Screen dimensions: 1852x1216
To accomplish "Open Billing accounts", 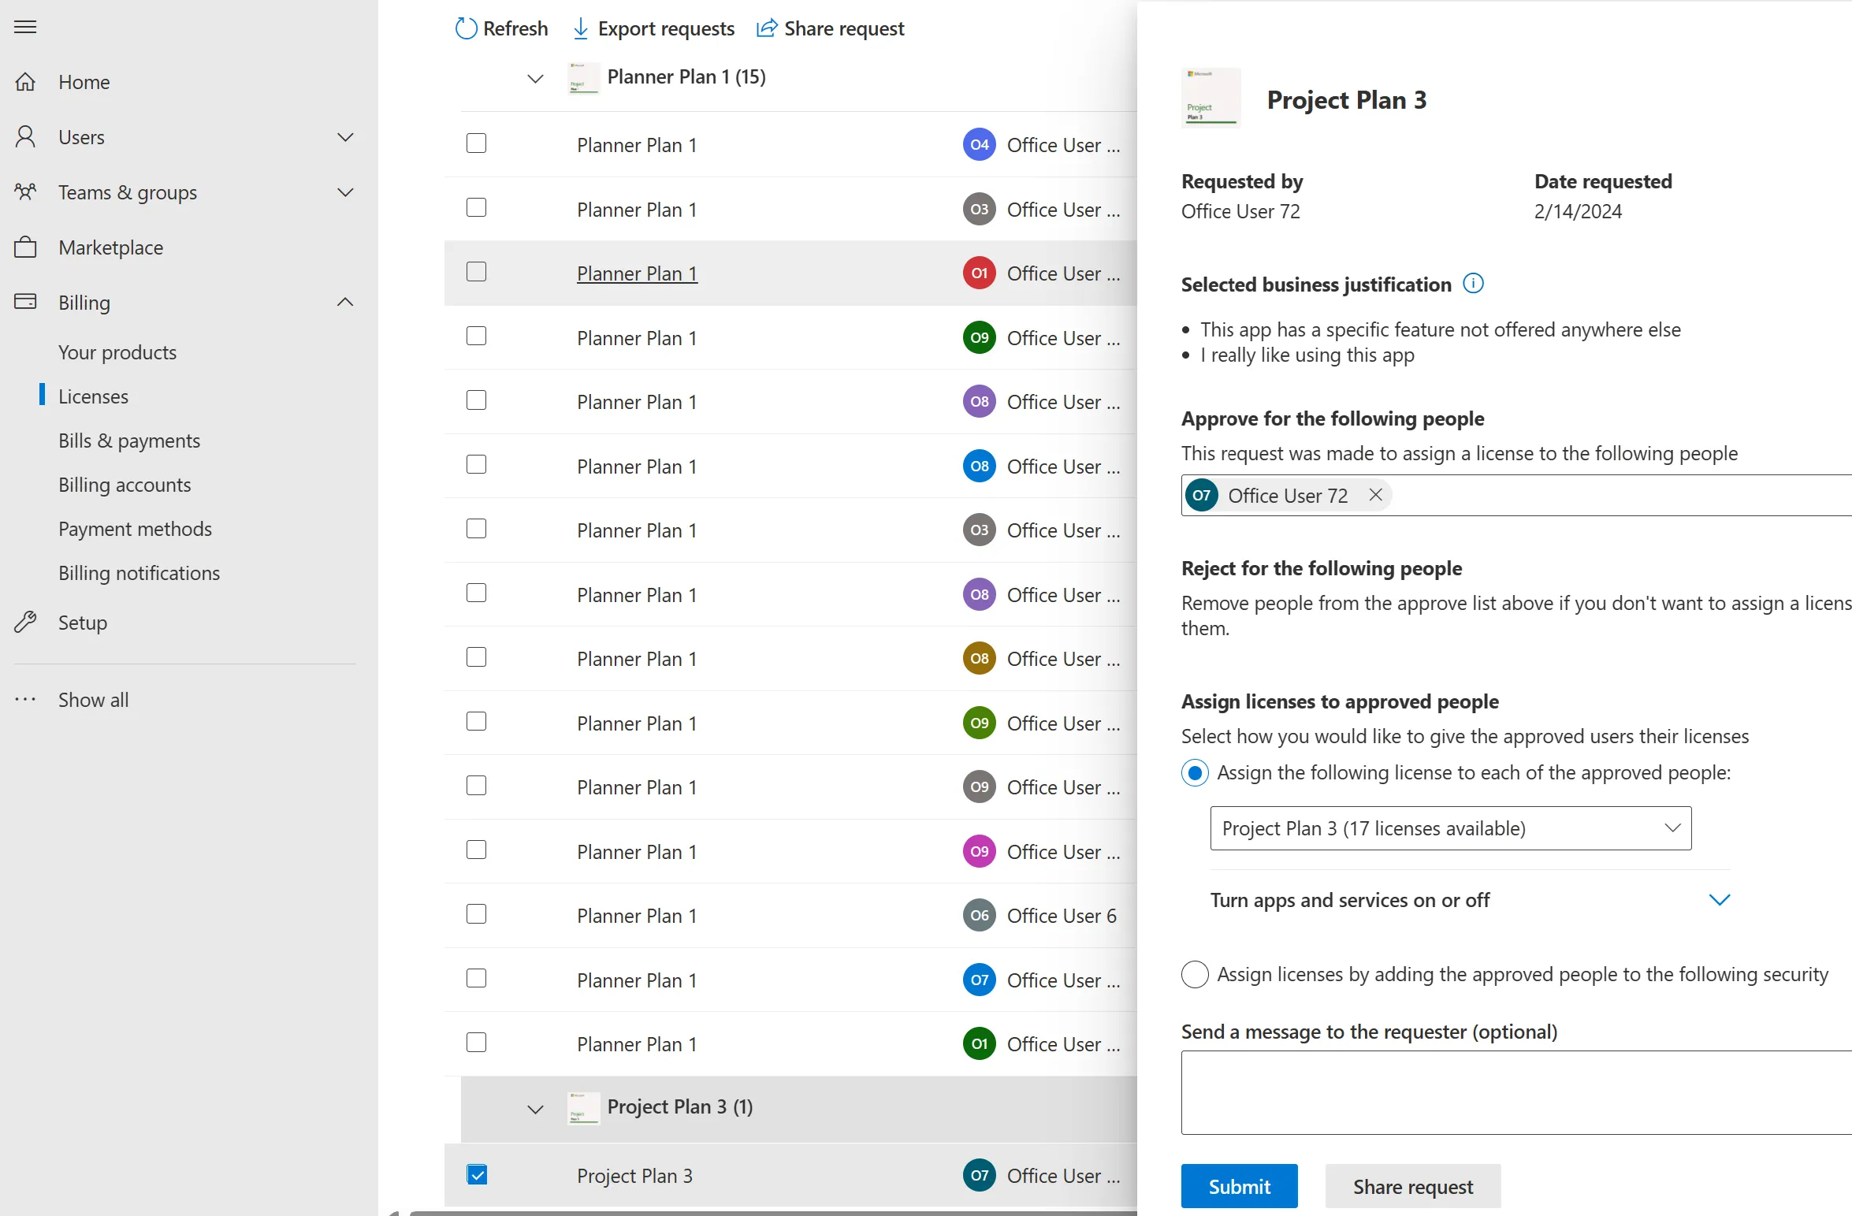I will [x=125, y=485].
